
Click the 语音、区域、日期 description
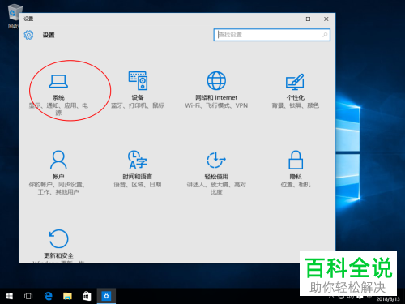138,185
